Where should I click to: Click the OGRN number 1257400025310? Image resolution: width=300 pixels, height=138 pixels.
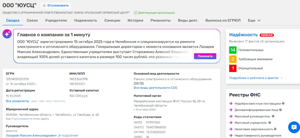point(17,79)
